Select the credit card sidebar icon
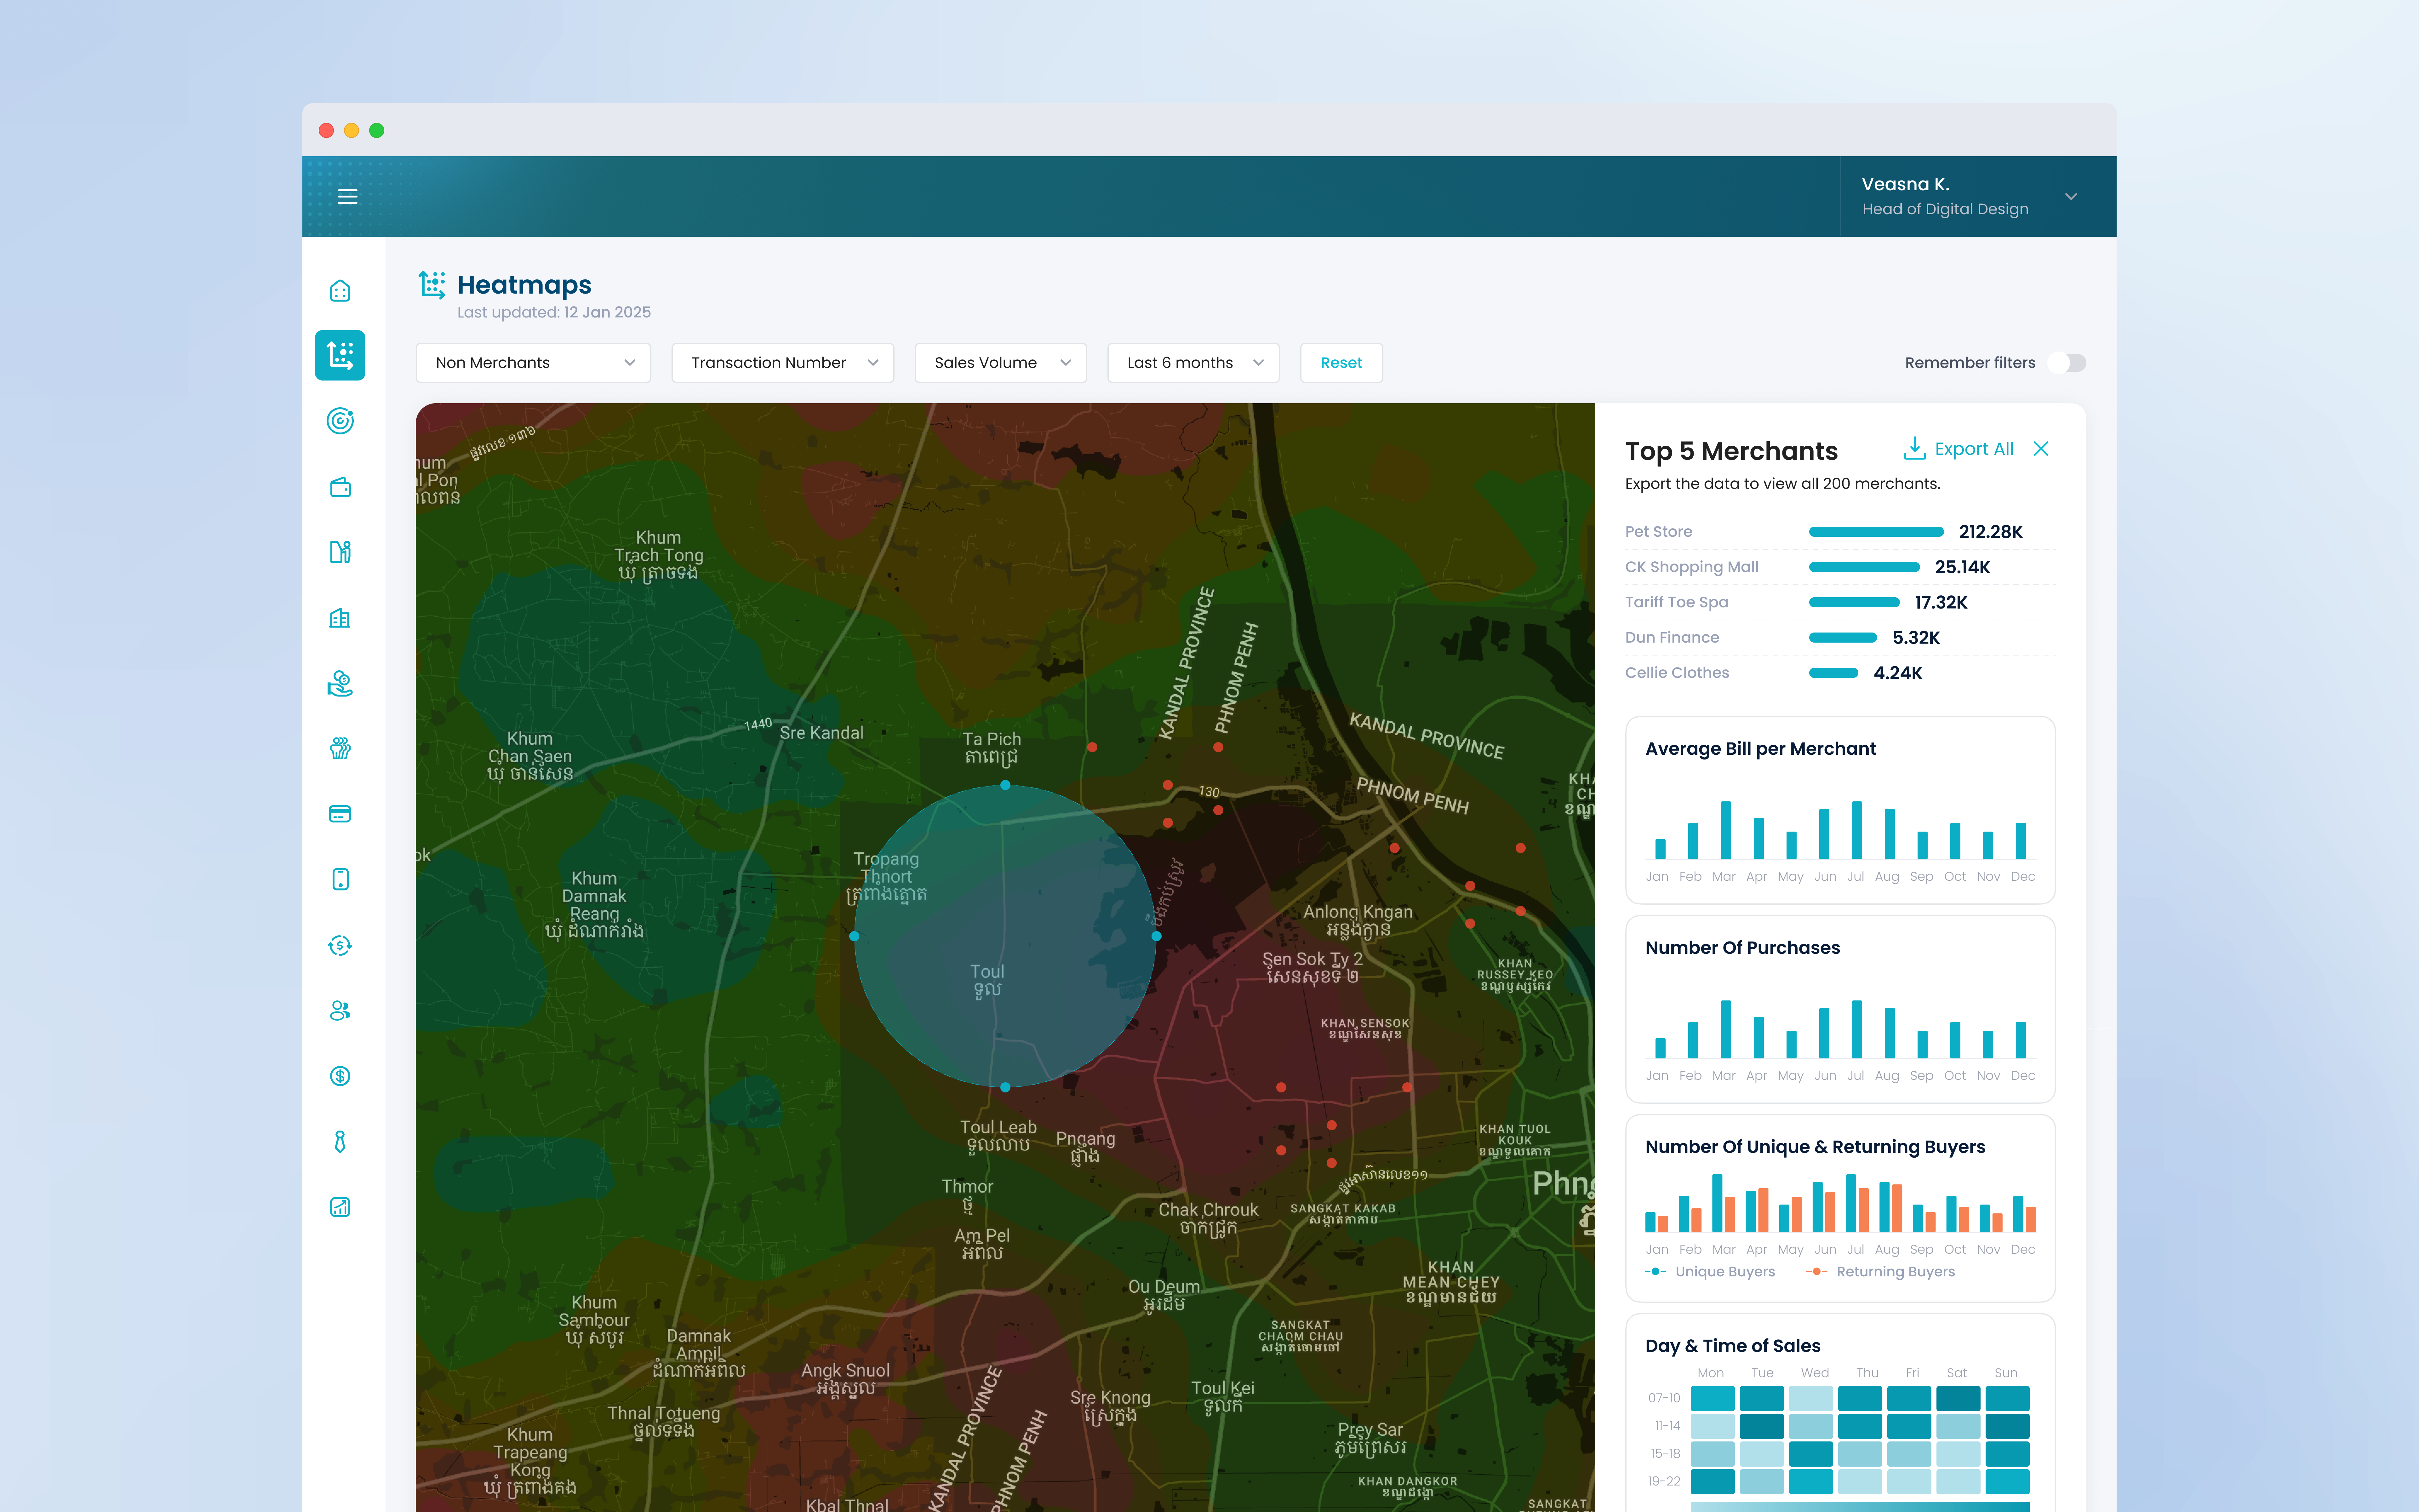This screenshot has width=2419, height=1512. coord(340,813)
